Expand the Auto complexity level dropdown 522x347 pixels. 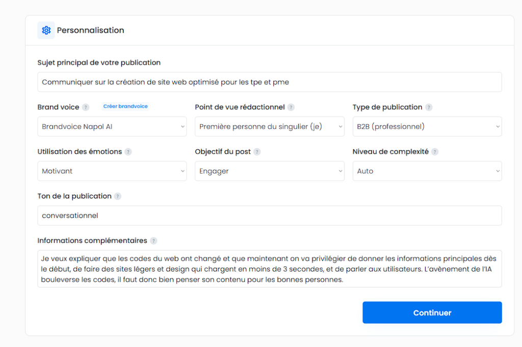pos(427,171)
